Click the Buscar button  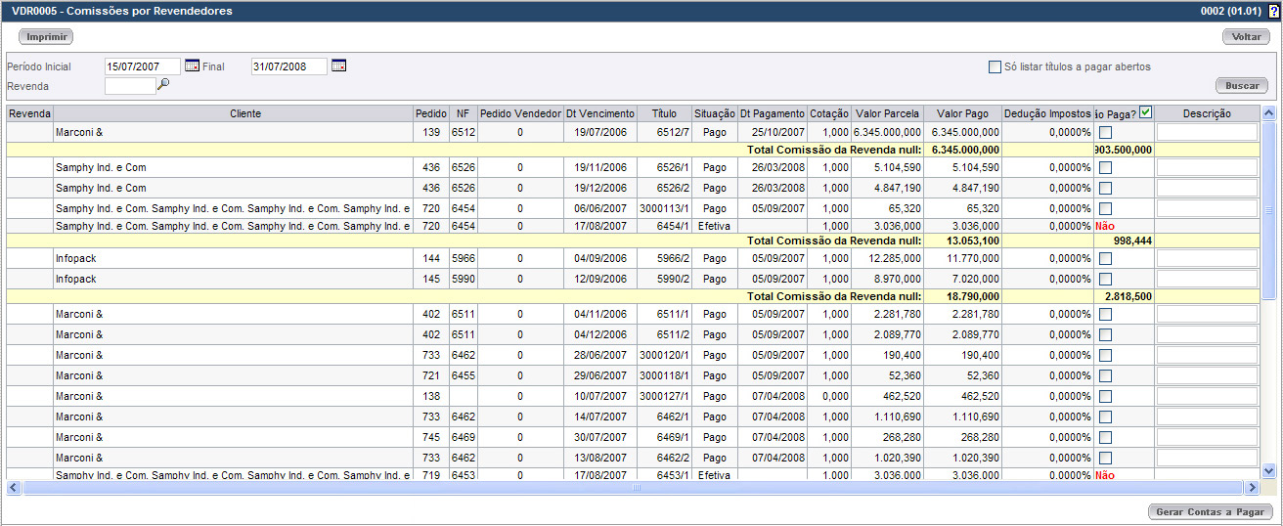1242,86
